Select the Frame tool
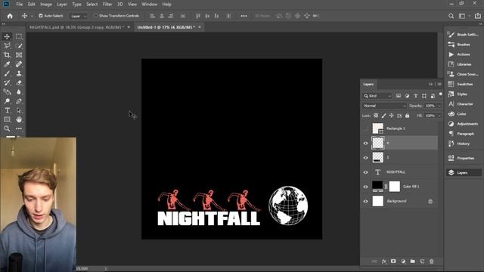Viewport: 484px width, 272px height. 19,55
